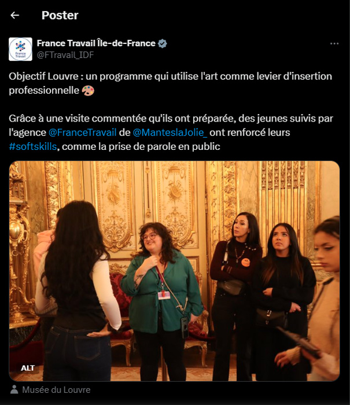
Task: Open the #softskills hashtag
Action: (x=33, y=147)
